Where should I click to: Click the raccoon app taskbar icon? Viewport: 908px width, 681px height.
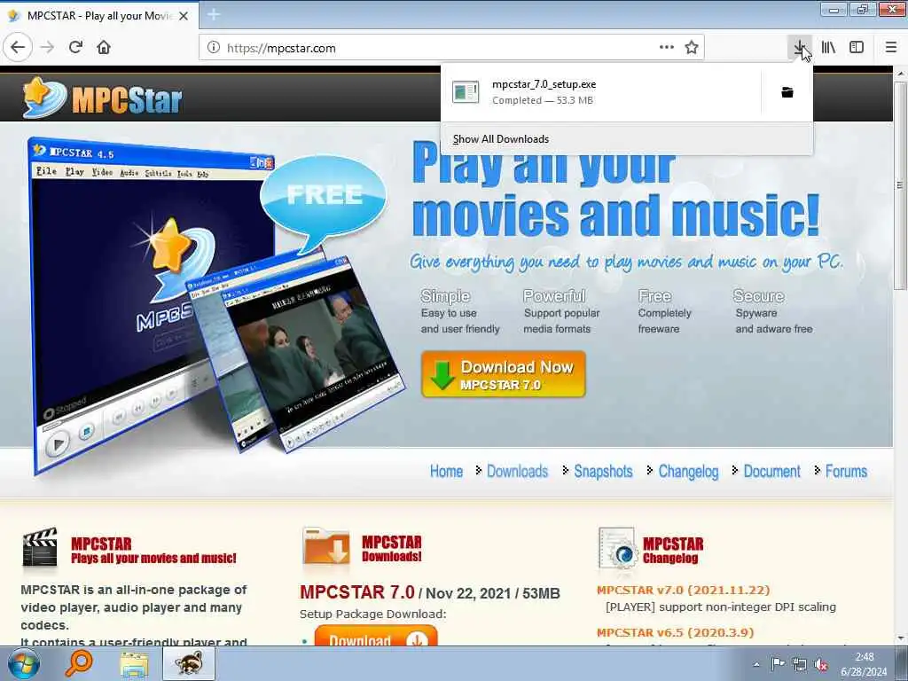click(x=189, y=663)
